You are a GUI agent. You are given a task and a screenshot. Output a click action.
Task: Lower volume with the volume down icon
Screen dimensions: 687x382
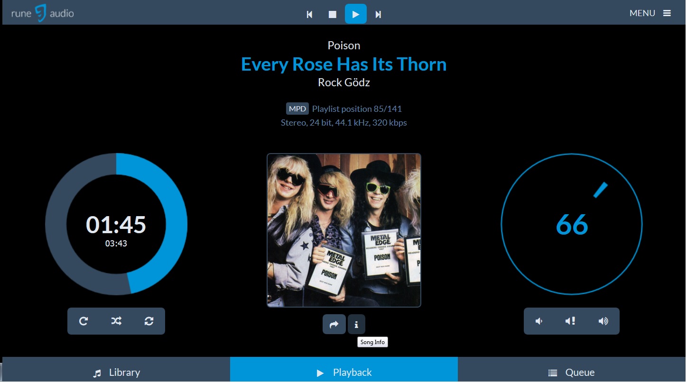(x=539, y=321)
